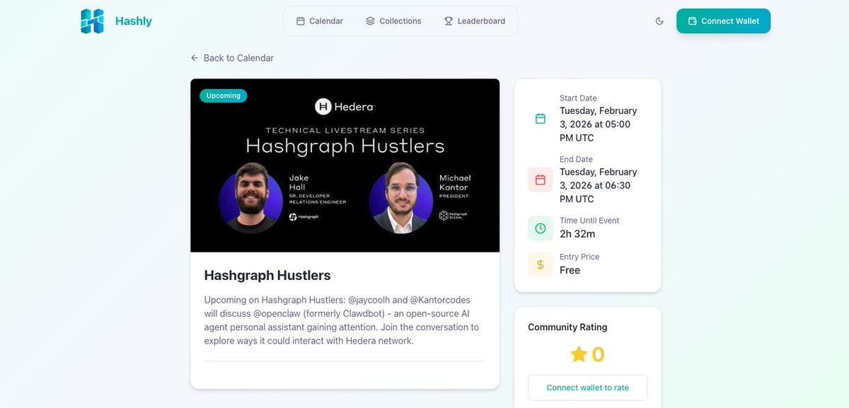Click the 'Community Rating' heading
Screen dimensions: 849x408
point(567,327)
